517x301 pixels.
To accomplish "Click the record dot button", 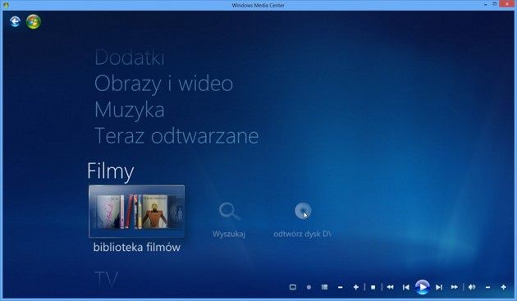I will (309, 287).
